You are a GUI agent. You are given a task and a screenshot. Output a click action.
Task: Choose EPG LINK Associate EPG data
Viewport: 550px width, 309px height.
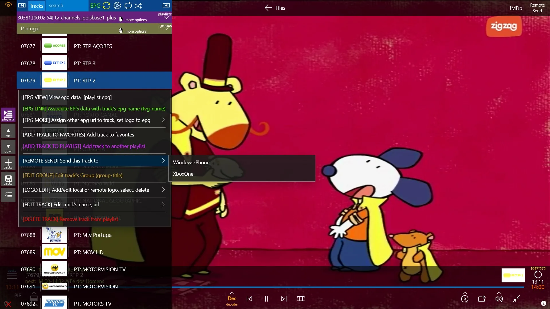[94, 109]
